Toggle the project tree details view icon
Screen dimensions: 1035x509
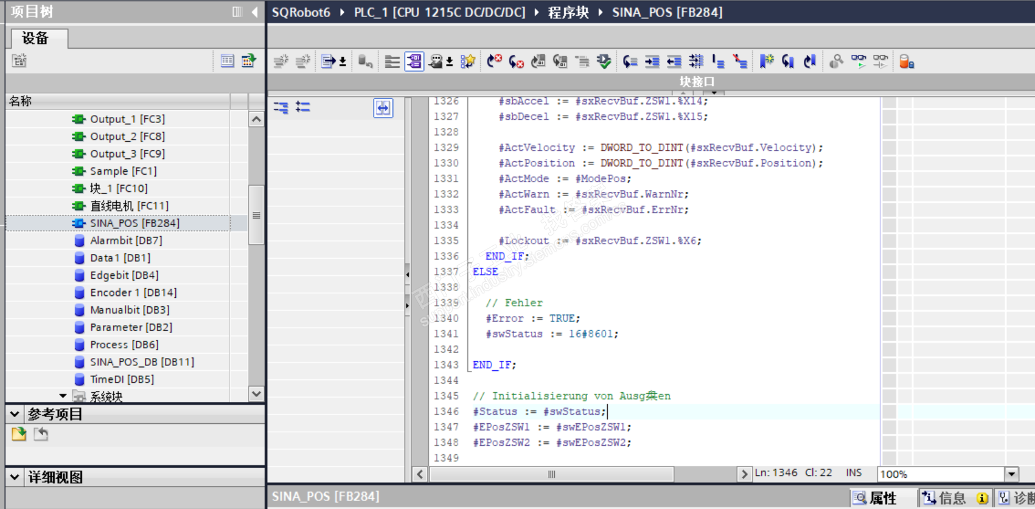coord(227,61)
